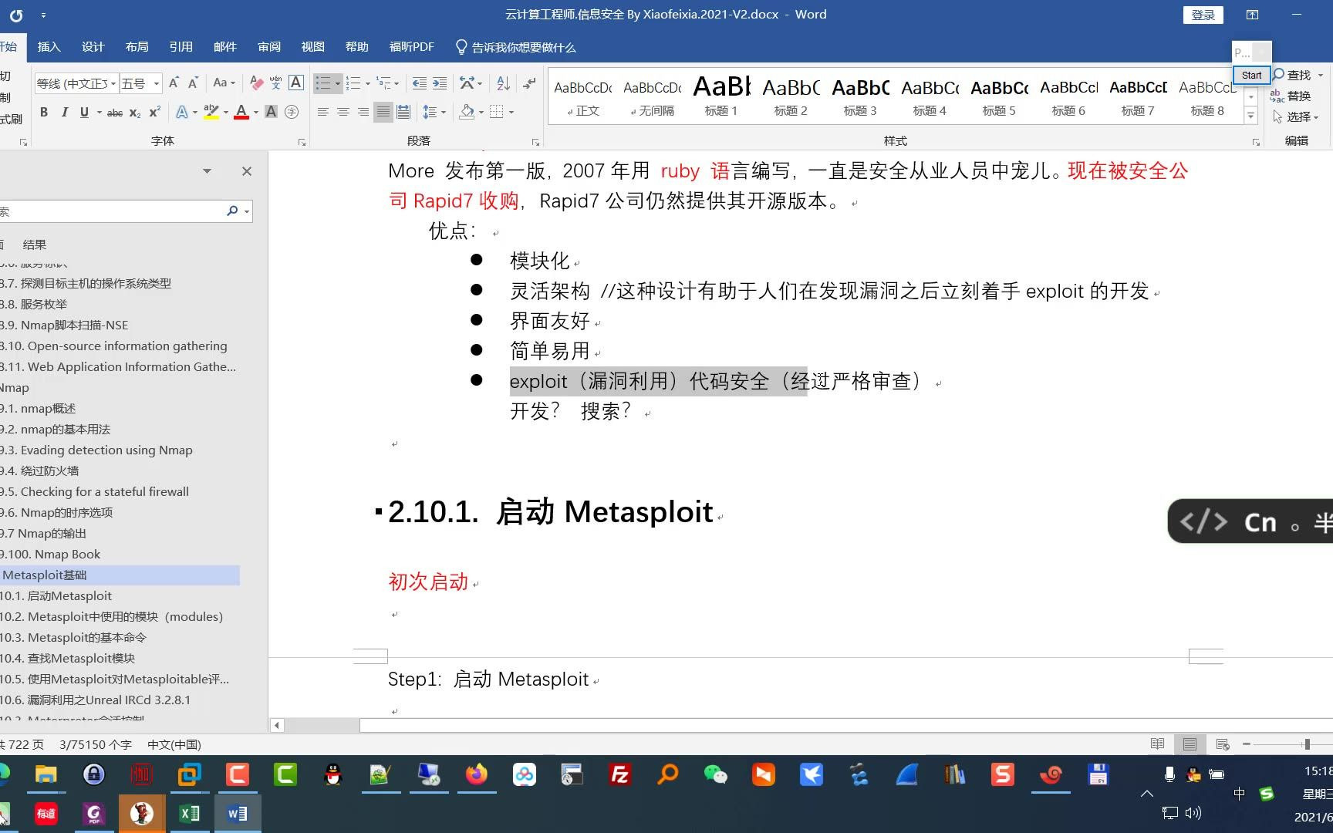Click the 登录 sign-in button
Viewport: 1333px width, 833px height.
(x=1203, y=14)
